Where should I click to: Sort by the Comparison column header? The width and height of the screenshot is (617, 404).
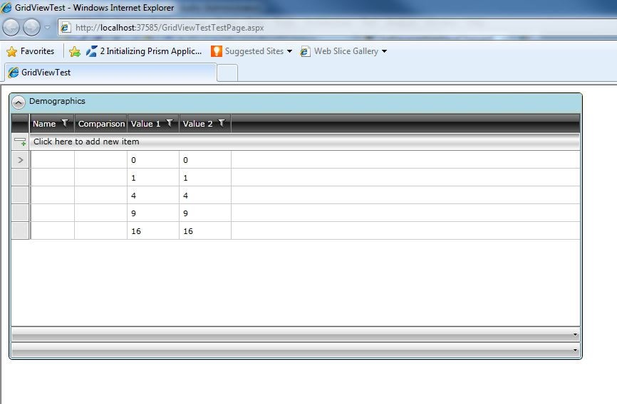click(x=101, y=123)
